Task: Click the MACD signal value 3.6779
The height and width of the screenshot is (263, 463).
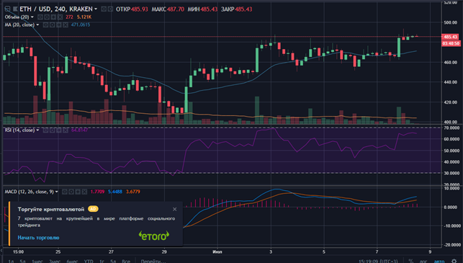Action: [x=133, y=192]
